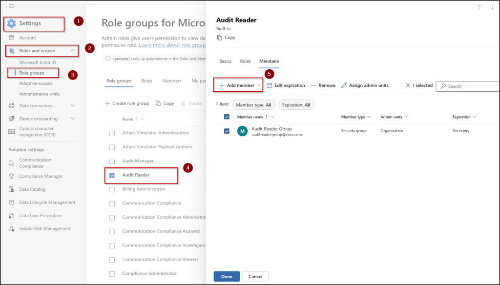Open the Add member dropdown arrow
Viewport: 500px width, 285px height.
pyautogui.click(x=259, y=85)
